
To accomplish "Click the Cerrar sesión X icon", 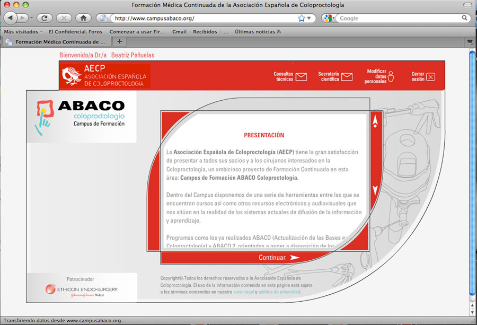I will pos(430,77).
